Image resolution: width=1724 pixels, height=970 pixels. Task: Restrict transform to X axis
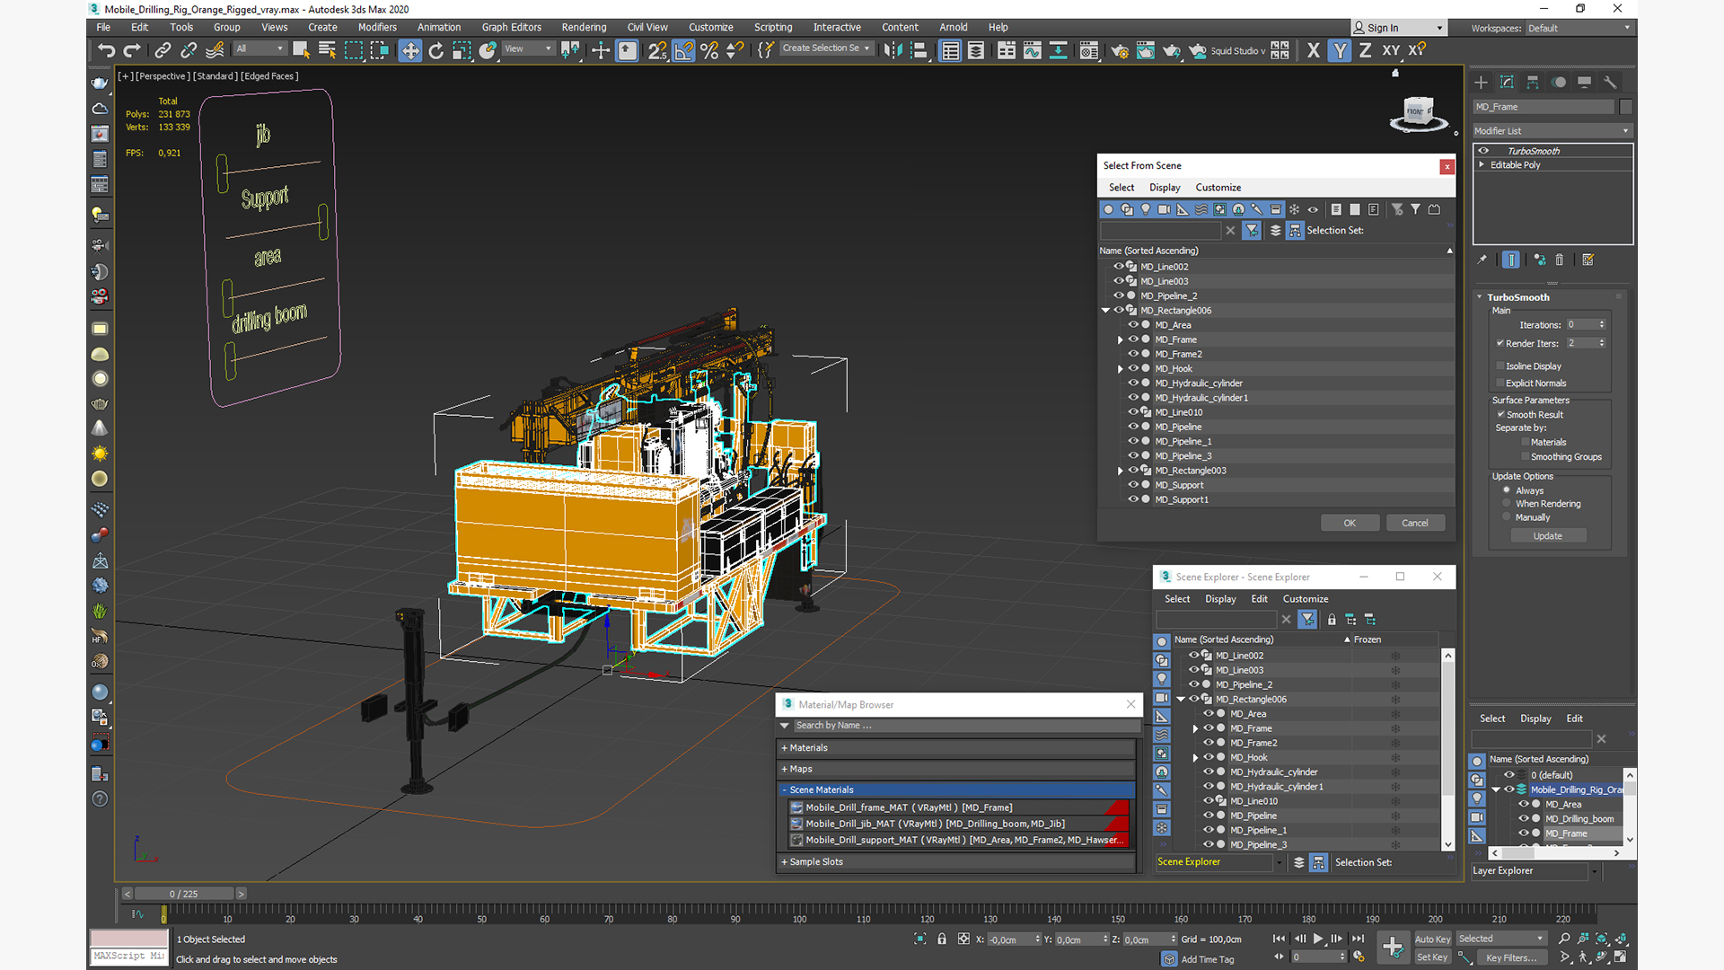point(1314,50)
